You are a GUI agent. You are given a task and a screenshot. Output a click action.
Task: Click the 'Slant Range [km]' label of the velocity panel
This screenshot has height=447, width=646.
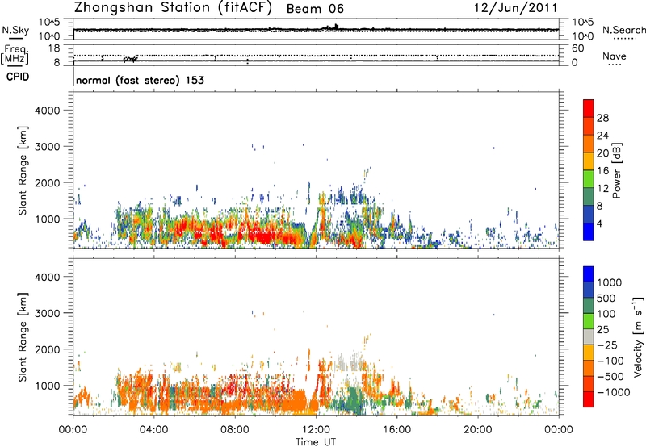point(23,336)
